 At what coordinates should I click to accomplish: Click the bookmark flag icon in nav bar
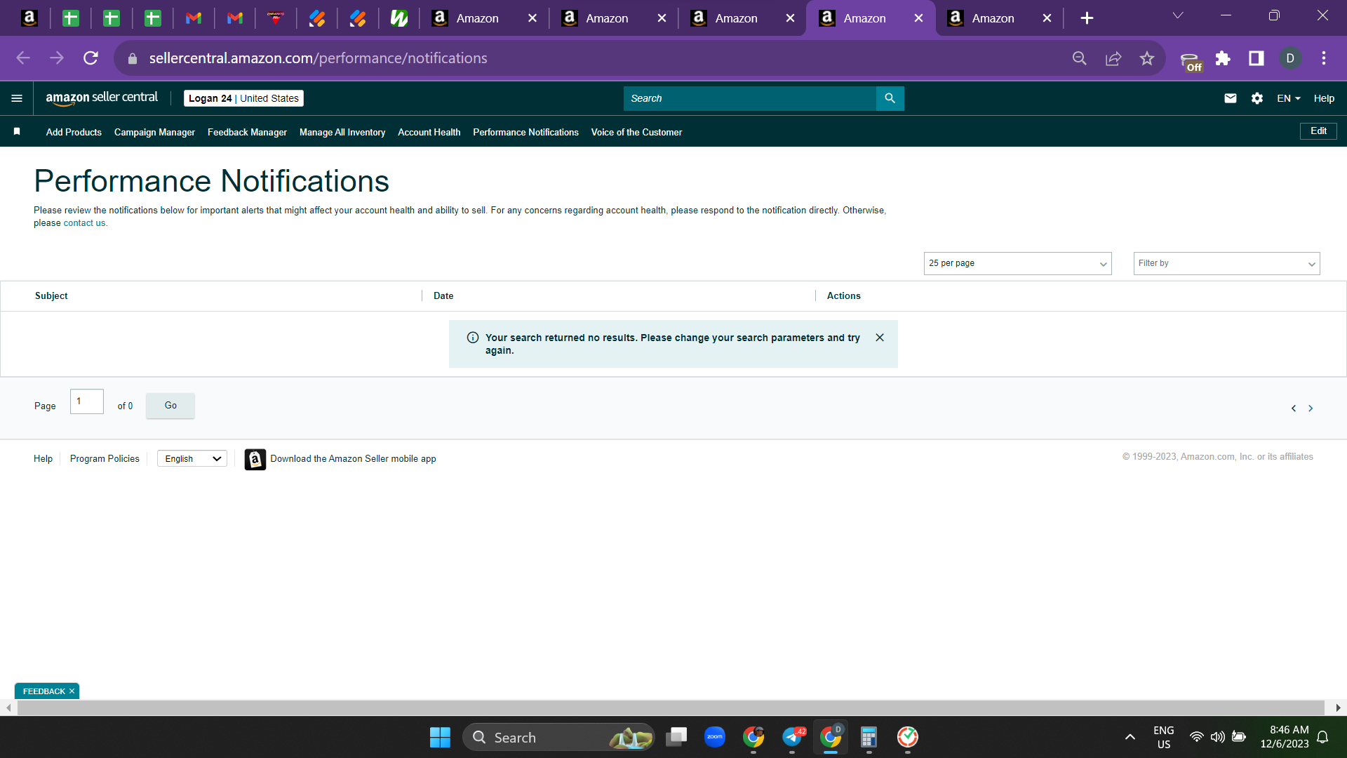[17, 132]
